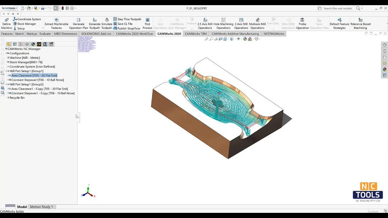Click Generate Operation Plan

pos(79,24)
